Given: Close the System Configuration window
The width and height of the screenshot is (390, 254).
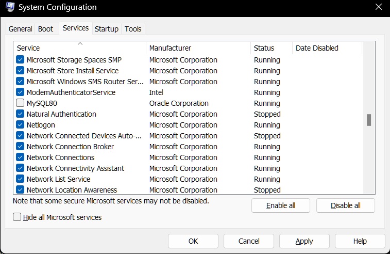Looking at the screenshot, I should tap(379, 7).
